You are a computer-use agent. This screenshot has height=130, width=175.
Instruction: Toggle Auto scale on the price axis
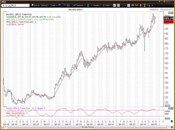point(167,106)
